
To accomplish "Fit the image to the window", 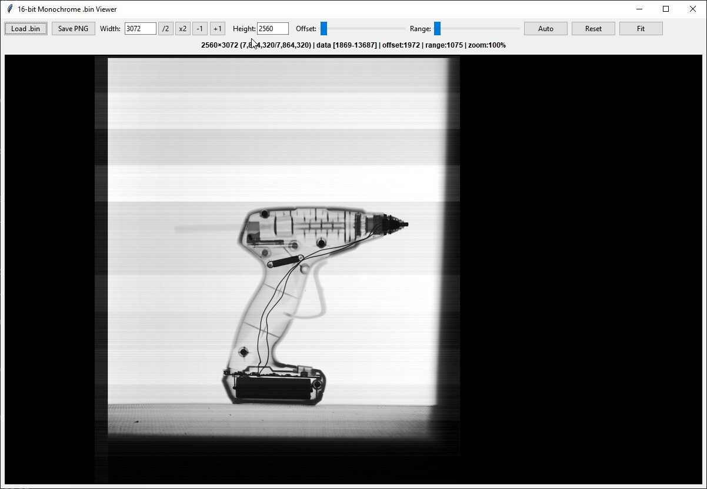I will click(x=641, y=29).
